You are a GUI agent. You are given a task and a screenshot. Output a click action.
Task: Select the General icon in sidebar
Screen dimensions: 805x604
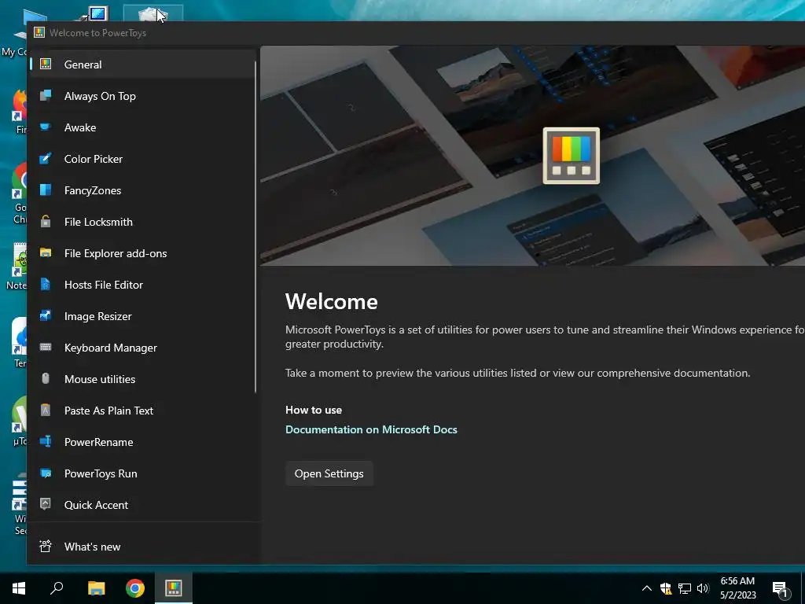click(46, 64)
